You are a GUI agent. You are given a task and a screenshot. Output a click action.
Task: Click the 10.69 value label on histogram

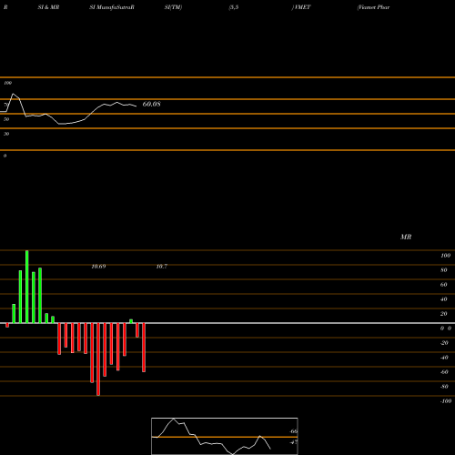pos(98,267)
